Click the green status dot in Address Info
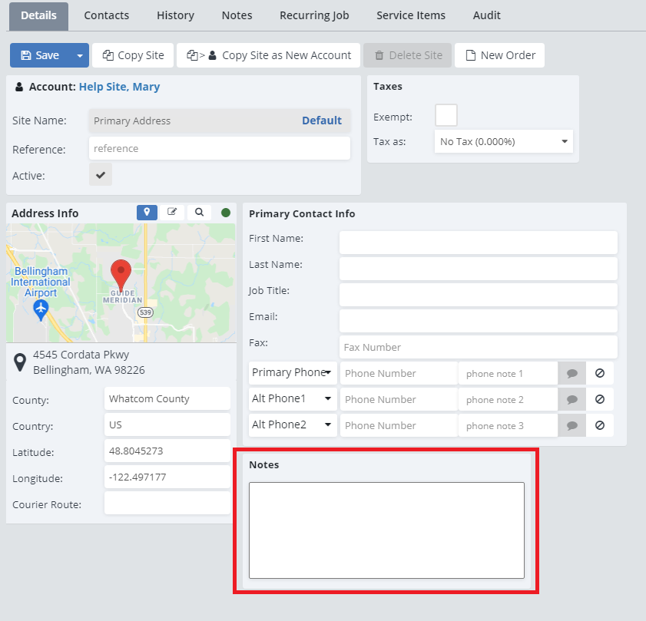 226,213
